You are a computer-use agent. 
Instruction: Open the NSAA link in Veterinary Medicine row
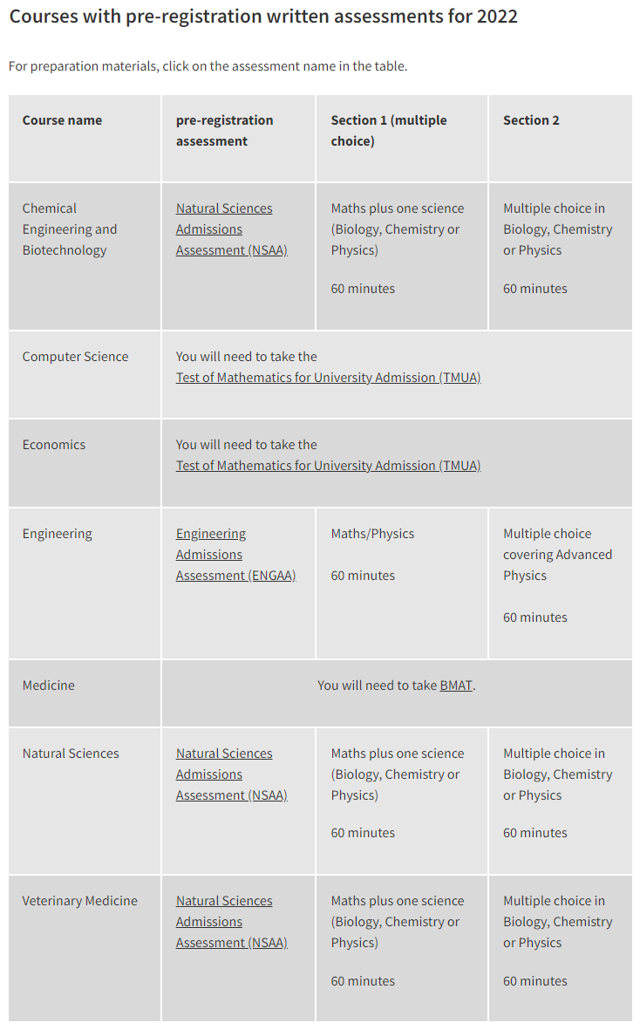tap(232, 922)
